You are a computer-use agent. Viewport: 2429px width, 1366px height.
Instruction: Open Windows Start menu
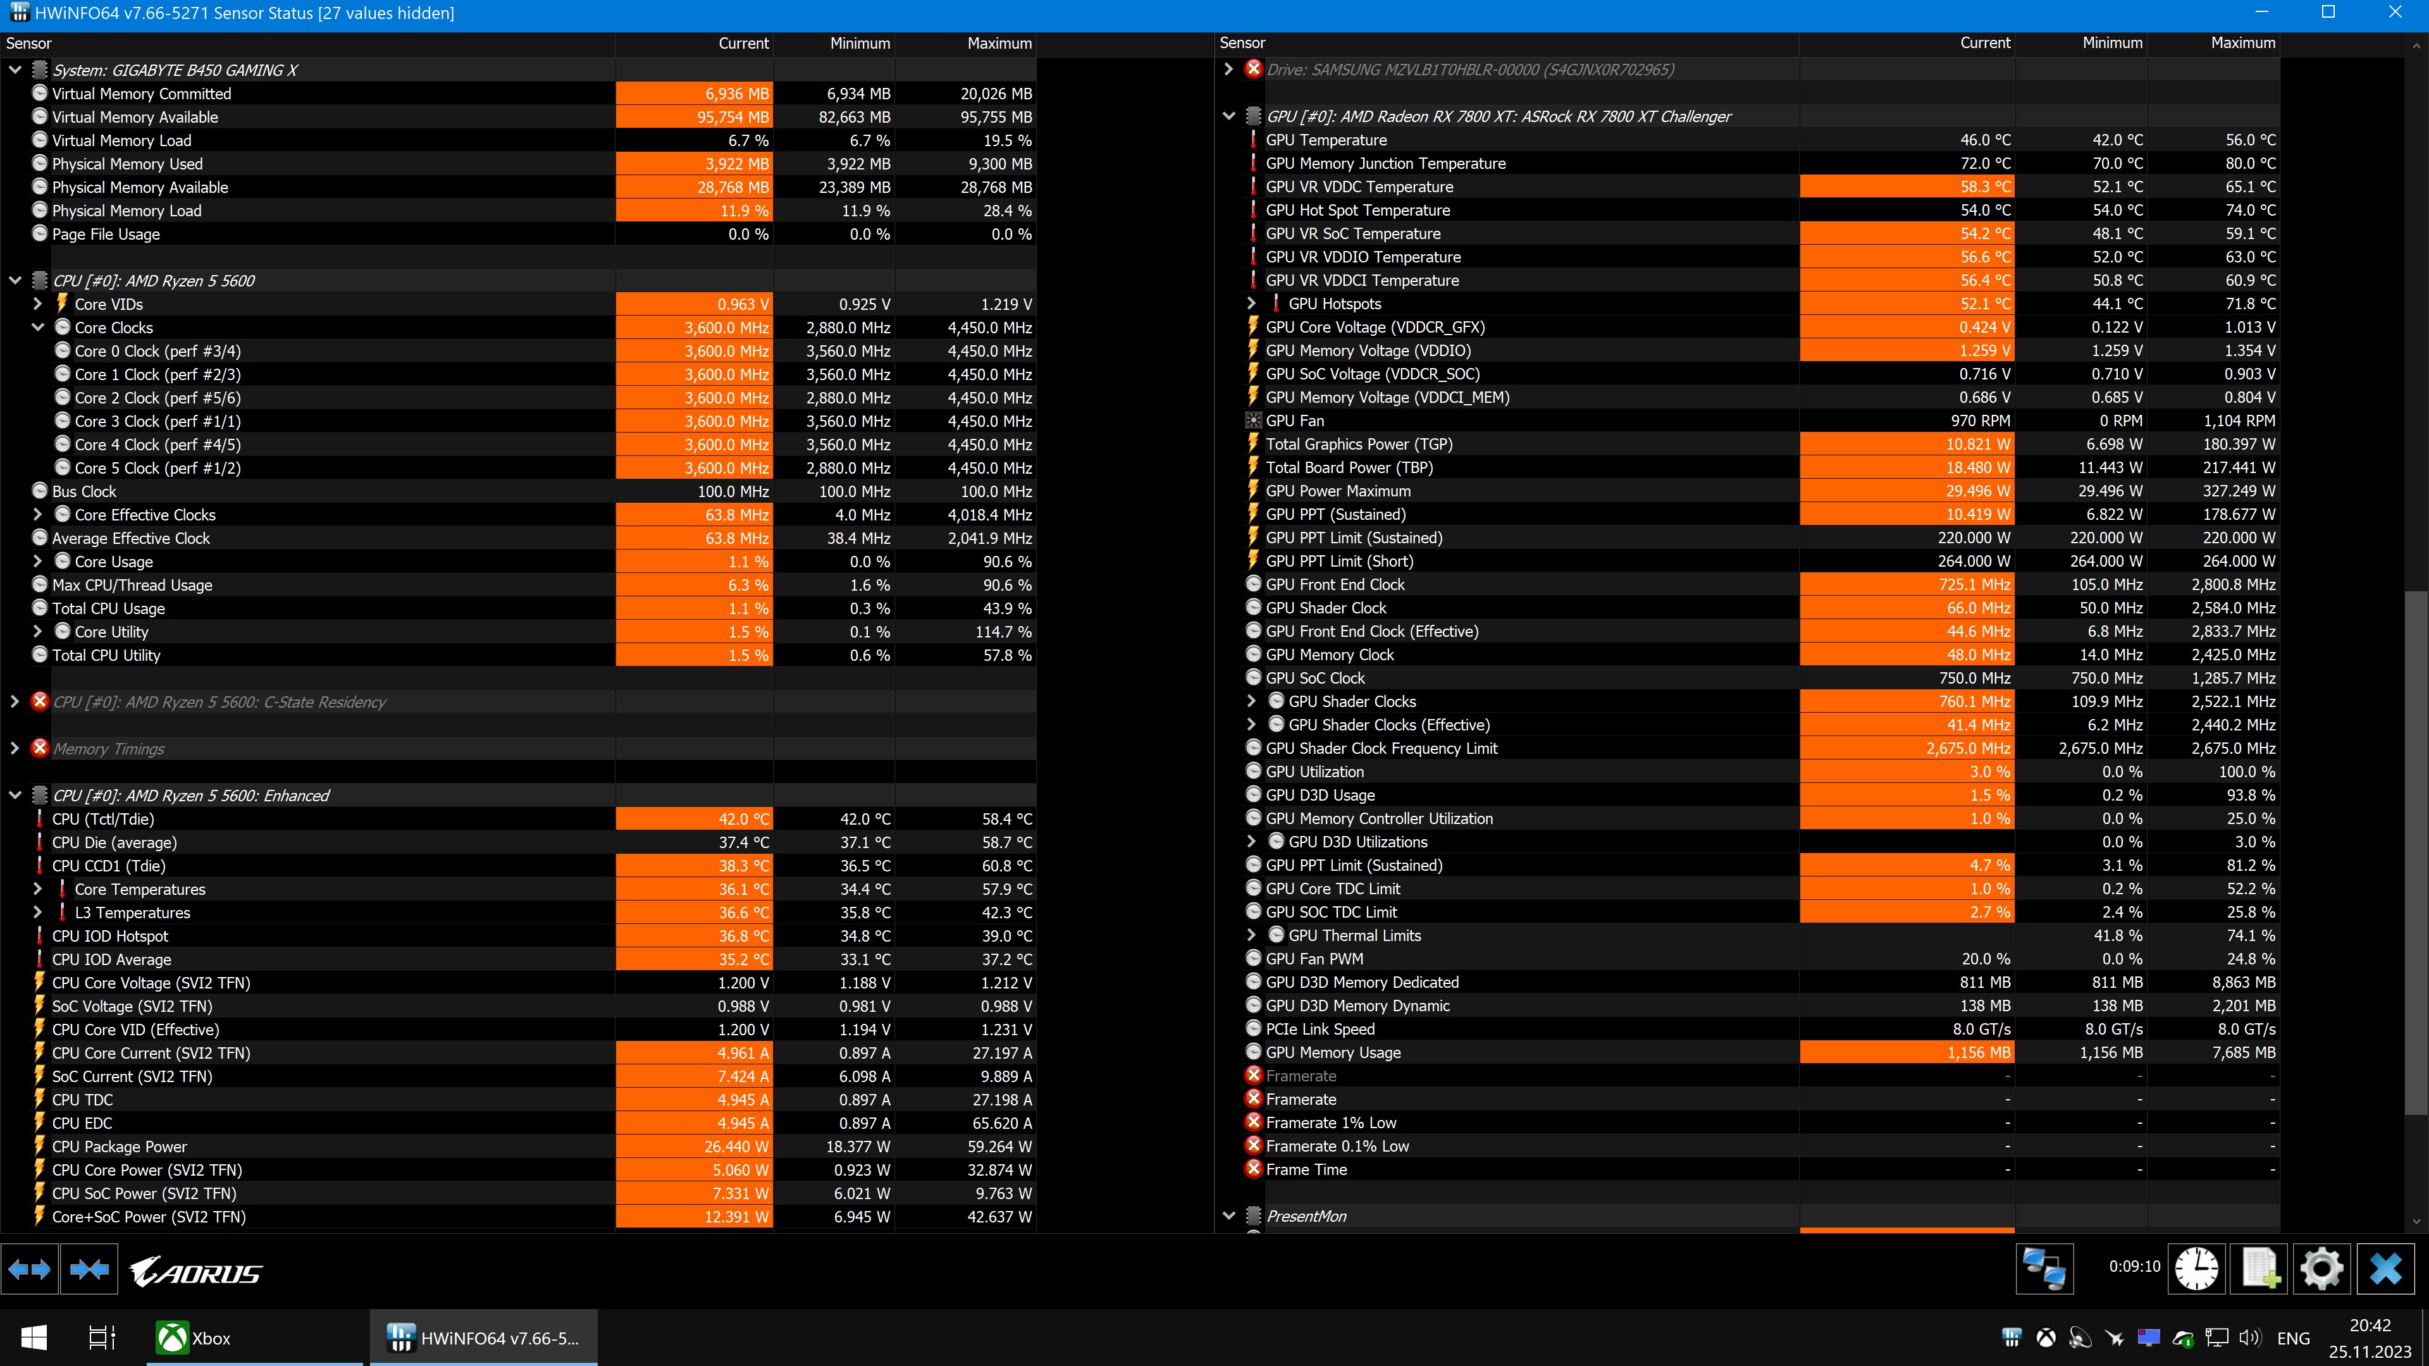pyautogui.click(x=34, y=1338)
